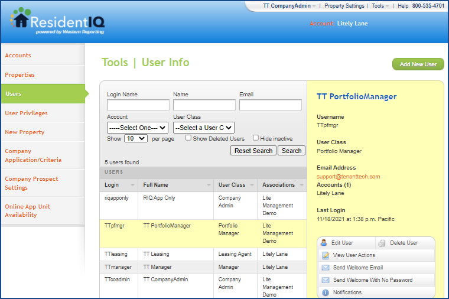Click the ResidentIQ house logo

[x=20, y=18]
